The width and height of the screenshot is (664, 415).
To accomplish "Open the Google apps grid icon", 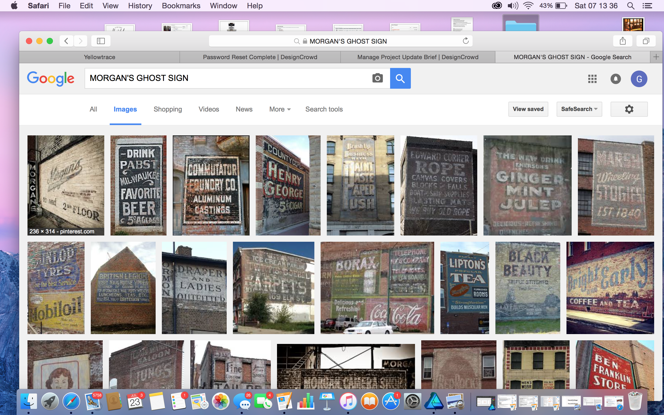I will (592, 79).
